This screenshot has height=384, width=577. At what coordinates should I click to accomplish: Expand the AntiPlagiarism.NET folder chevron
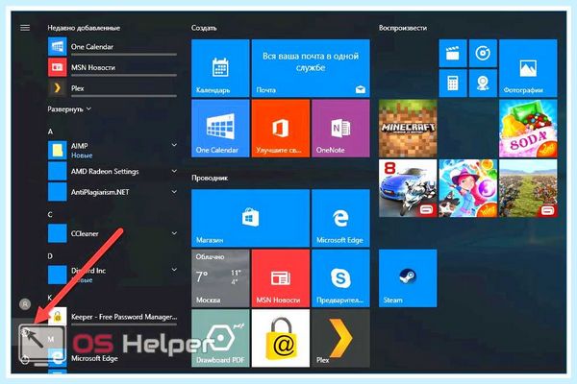174,192
